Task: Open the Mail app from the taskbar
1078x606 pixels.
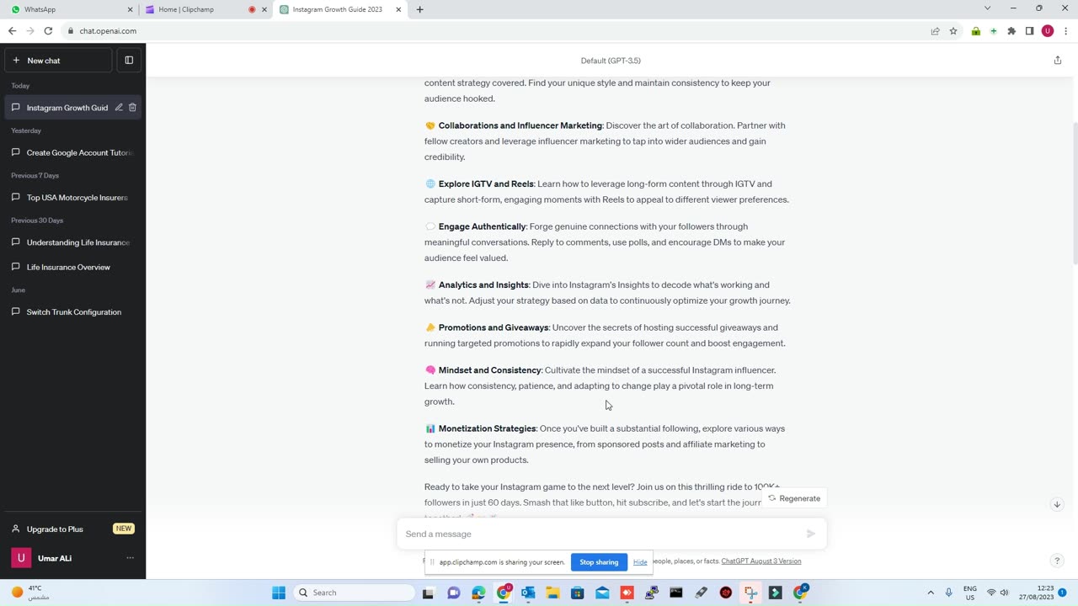Action: 602,593
